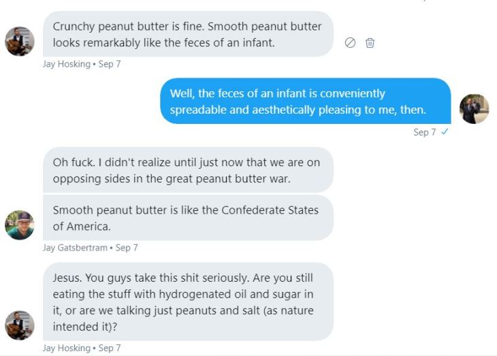Select the blue 'conveniently spreadable' sent message

[305, 101]
